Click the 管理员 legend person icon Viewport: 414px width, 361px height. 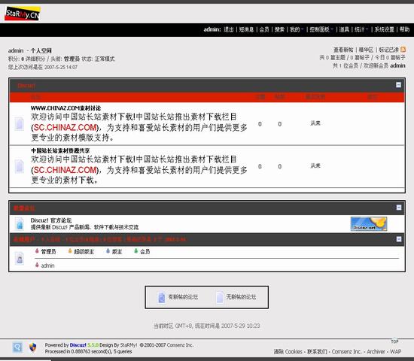click(x=37, y=251)
